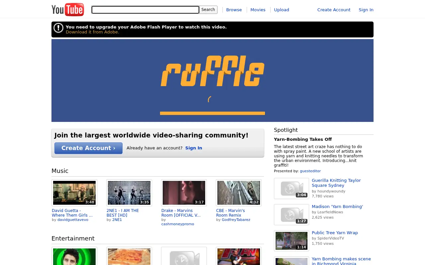The height and width of the screenshot is (265, 425).
Task: Open Entertainment wrestling RAW thumbnail
Action: (239, 256)
